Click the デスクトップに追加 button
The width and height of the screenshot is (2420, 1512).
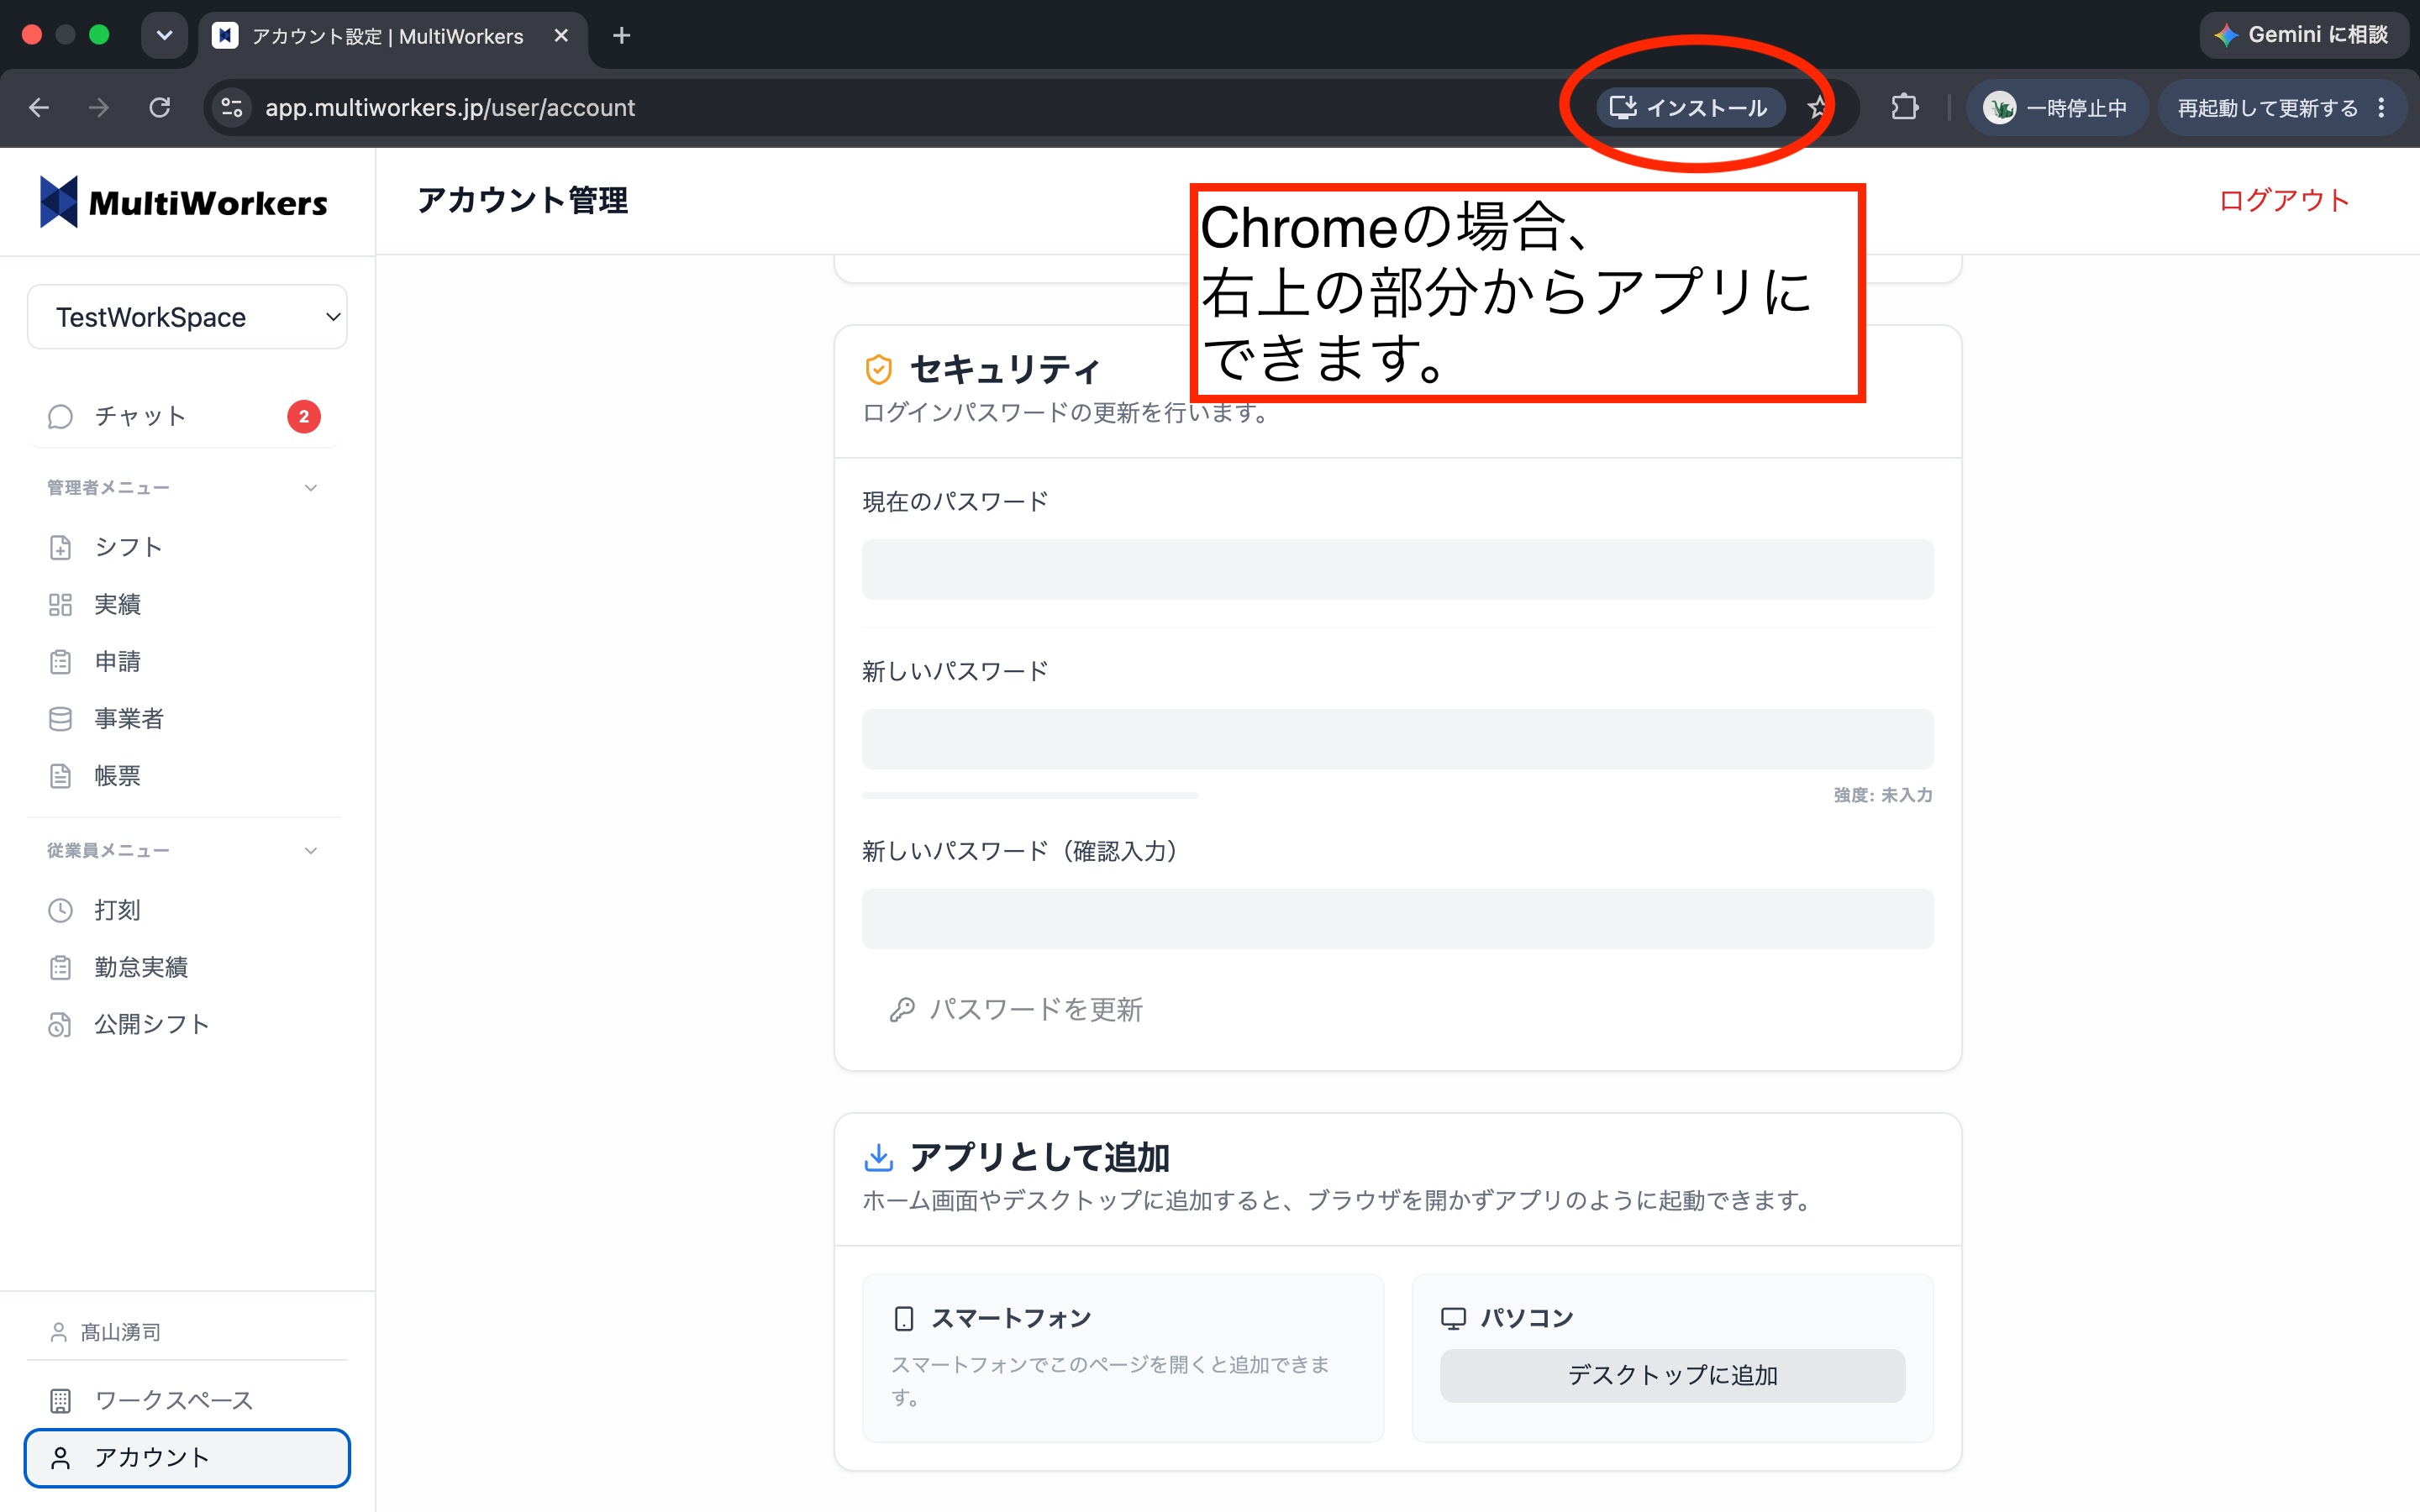(x=1672, y=1375)
